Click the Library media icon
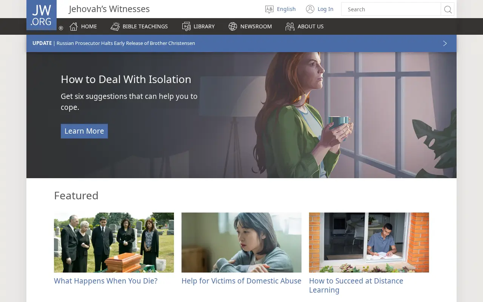Screen dimensions: 483x302 tap(186, 26)
